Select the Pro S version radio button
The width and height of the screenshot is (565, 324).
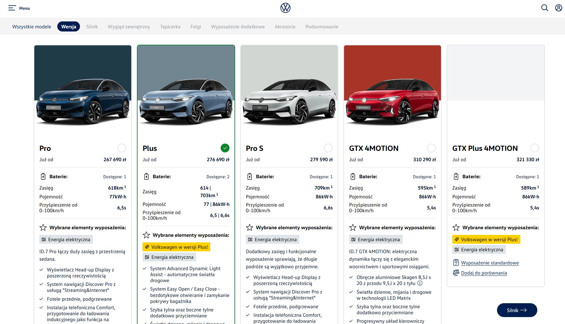pos(328,148)
